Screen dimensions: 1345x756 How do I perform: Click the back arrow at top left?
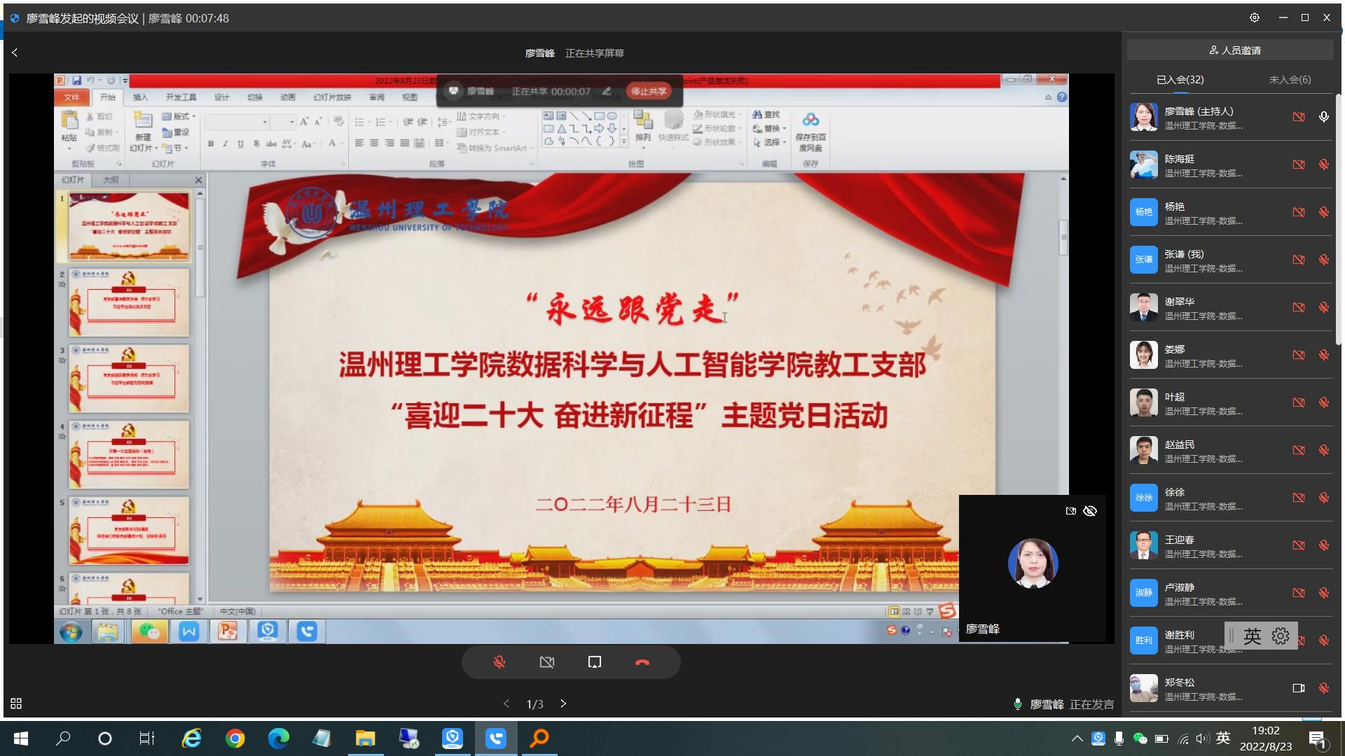pyautogui.click(x=15, y=52)
